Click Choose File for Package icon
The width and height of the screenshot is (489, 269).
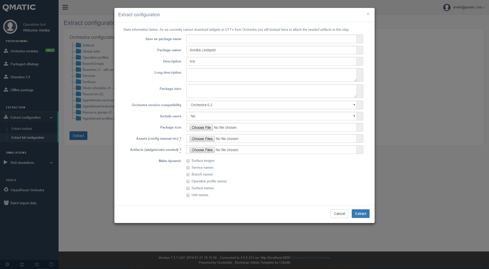pos(201,128)
